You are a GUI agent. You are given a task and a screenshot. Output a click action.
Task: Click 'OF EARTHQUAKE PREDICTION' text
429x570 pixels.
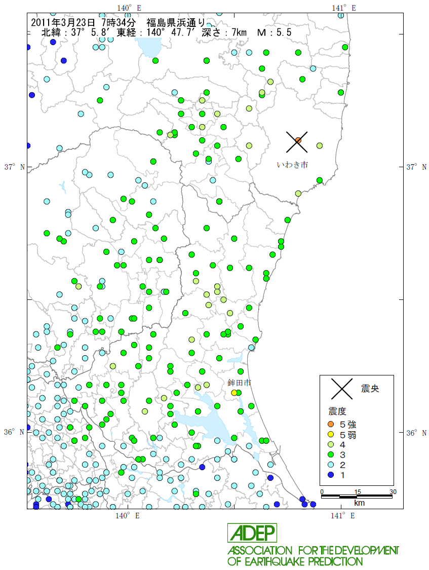point(295,561)
